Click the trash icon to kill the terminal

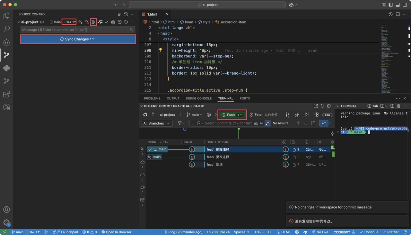click(x=398, y=106)
